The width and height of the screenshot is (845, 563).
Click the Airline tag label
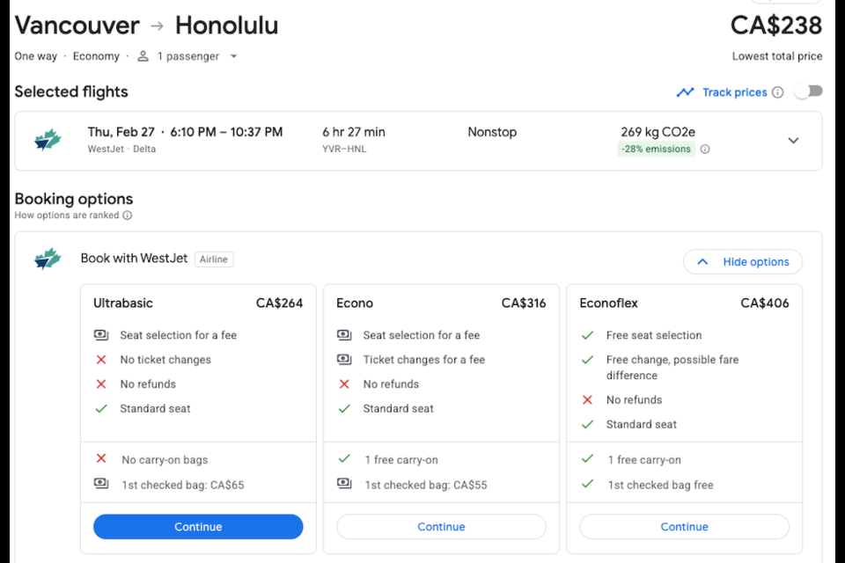click(214, 260)
